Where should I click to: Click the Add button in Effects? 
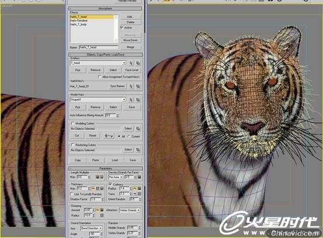pos(130,16)
